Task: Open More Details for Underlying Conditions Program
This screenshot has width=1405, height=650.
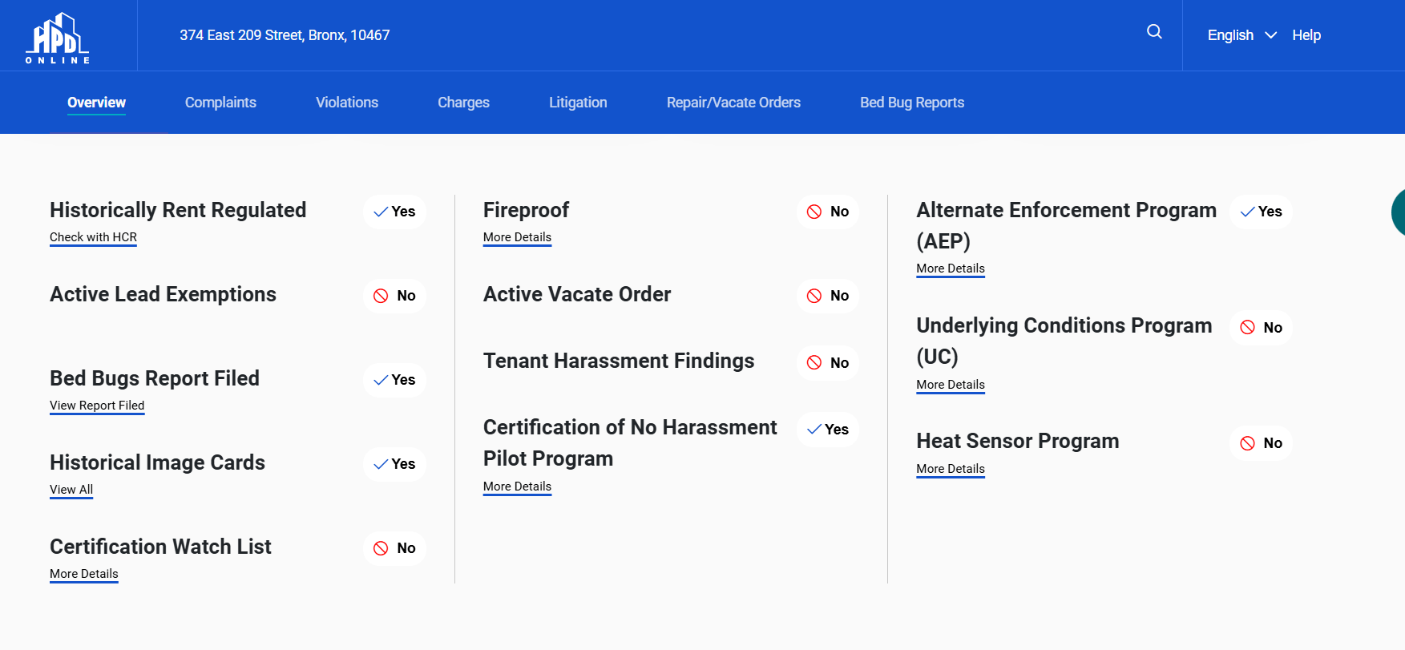Action: coord(951,385)
